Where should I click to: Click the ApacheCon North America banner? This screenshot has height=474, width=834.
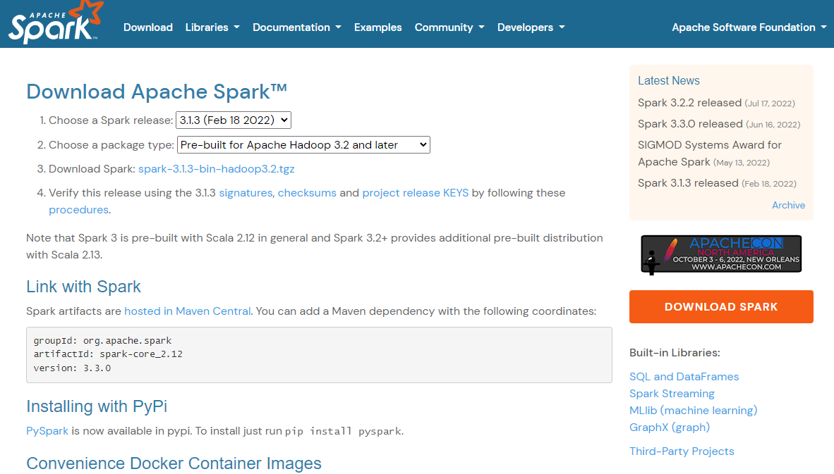721,254
